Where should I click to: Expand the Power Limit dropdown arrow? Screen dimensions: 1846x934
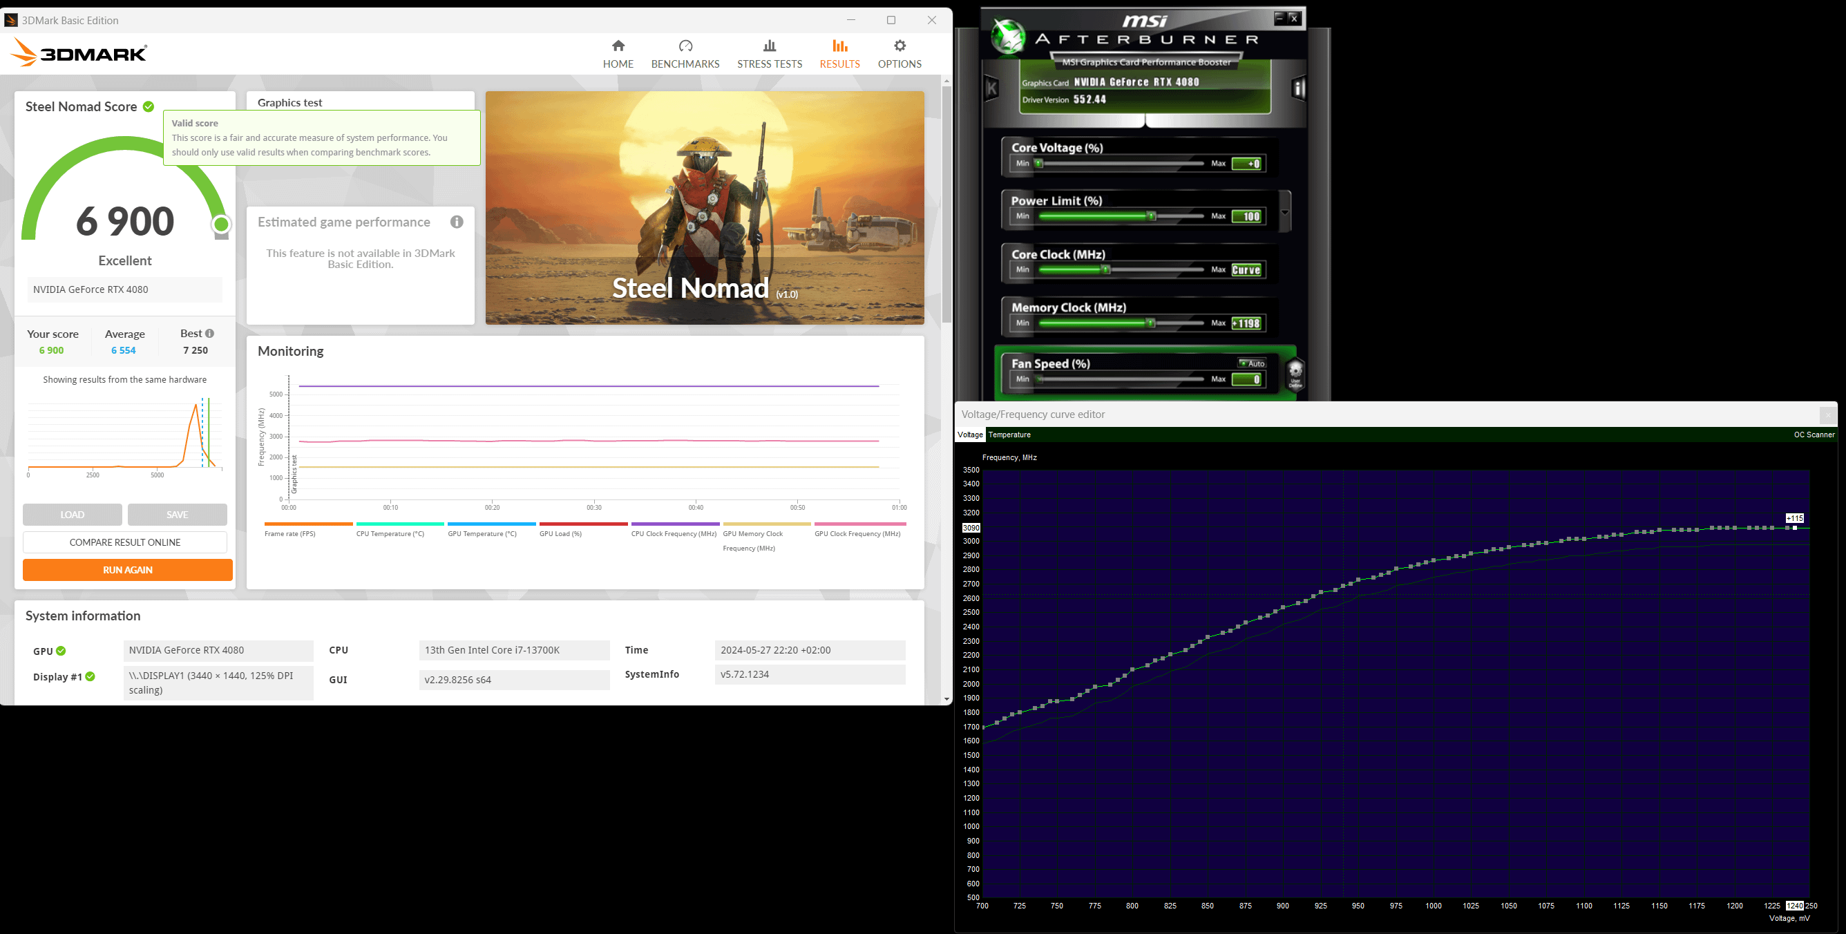point(1285,212)
